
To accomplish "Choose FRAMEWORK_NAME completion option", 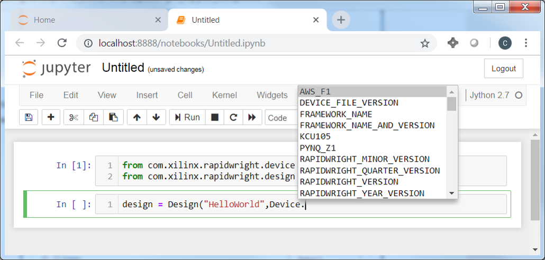I will point(373,114).
